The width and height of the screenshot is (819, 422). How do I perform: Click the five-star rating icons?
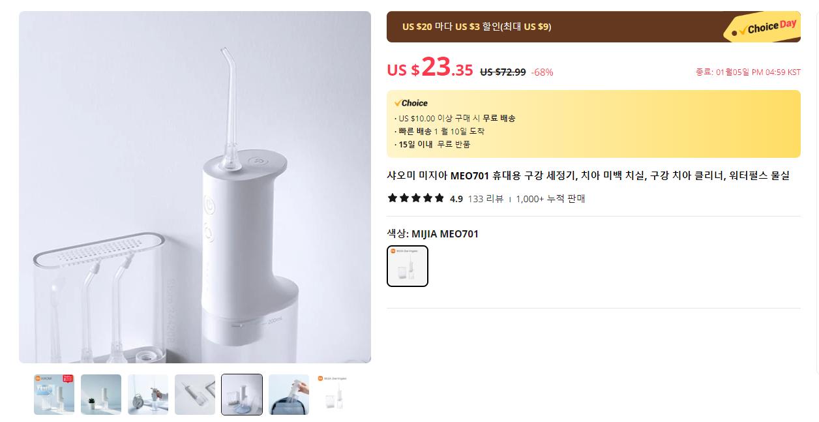click(415, 198)
